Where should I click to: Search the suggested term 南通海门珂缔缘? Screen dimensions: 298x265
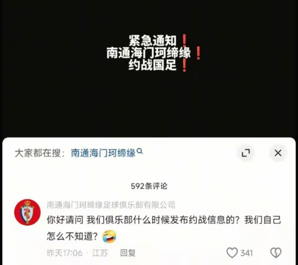click(103, 153)
